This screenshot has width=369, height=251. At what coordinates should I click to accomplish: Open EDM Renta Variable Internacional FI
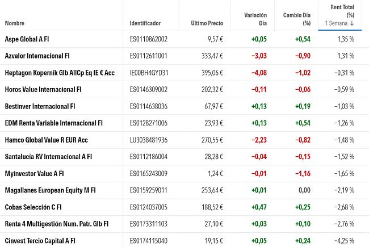[53, 123]
